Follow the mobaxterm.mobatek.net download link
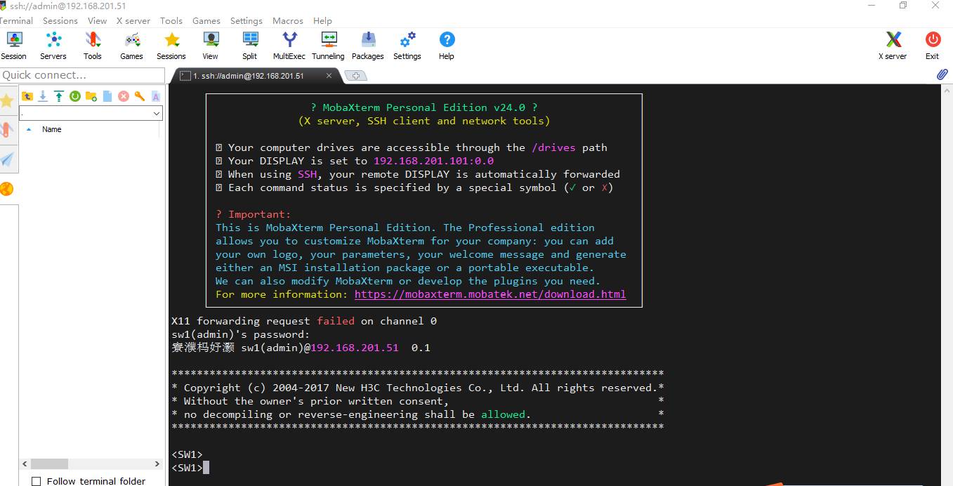The image size is (953, 486). pyautogui.click(x=490, y=294)
